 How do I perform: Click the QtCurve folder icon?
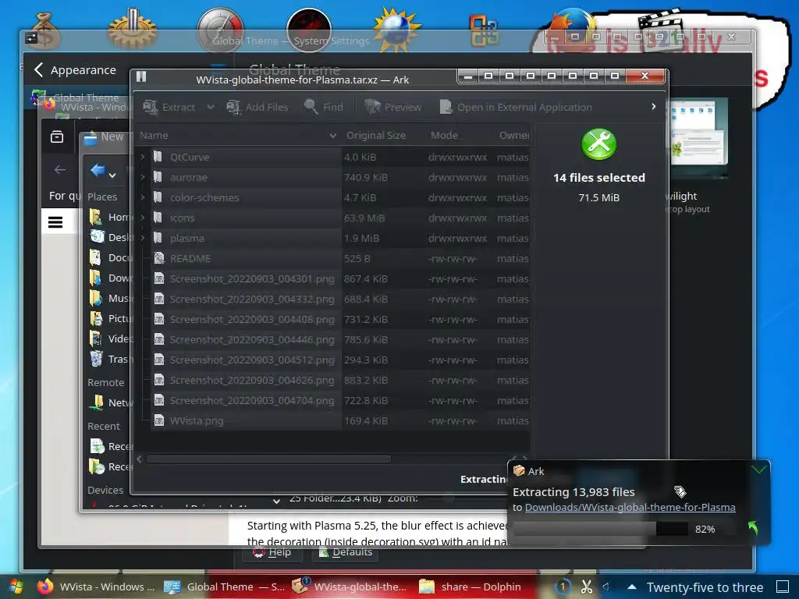158,157
